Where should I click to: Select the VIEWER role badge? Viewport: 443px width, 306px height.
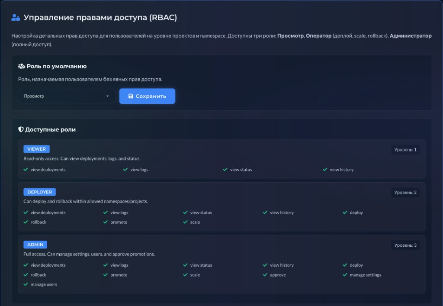coord(36,148)
